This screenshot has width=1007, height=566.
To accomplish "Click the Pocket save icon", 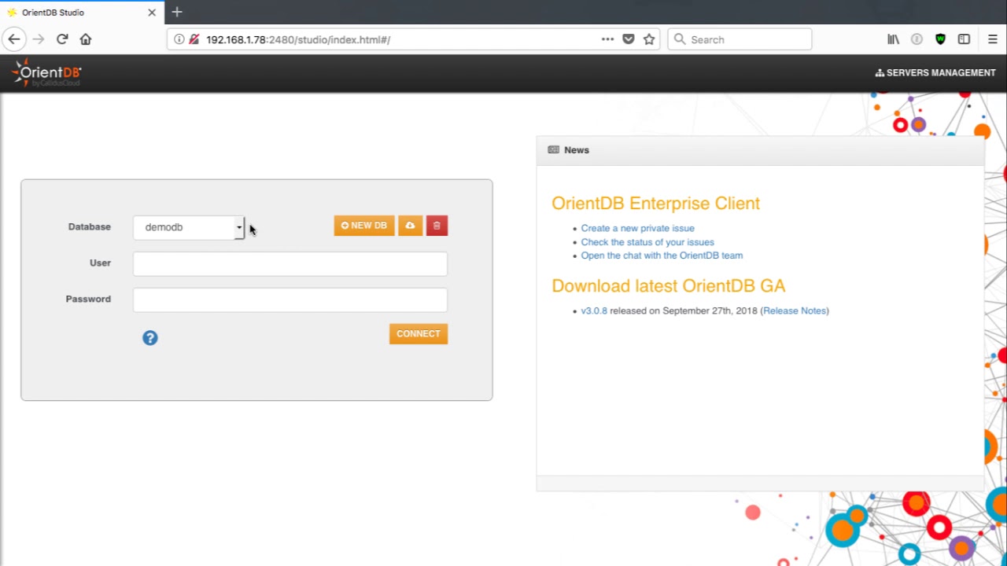I will click(629, 39).
